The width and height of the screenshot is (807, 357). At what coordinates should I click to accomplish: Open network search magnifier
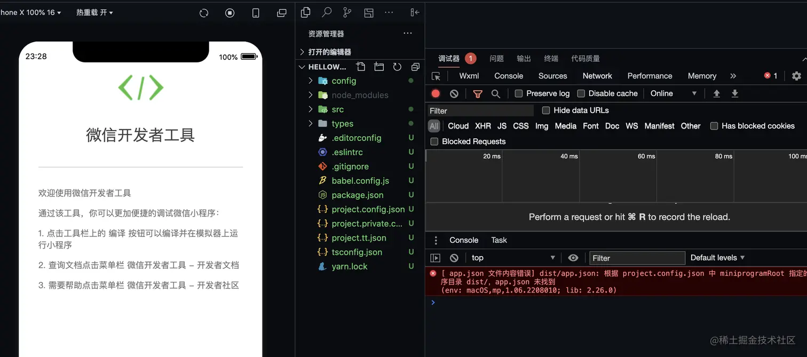pos(496,94)
